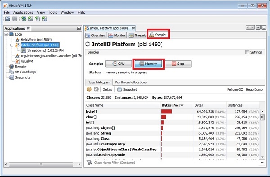Select the java.util.TreeMap$Entry row
The width and height of the screenshot is (270, 177).
coord(172,144)
